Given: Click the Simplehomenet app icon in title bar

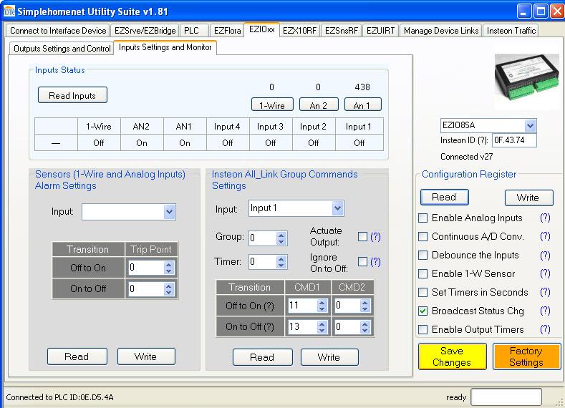Looking at the screenshot, I should (x=9, y=11).
